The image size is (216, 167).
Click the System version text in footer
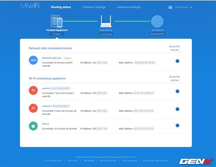106,157
